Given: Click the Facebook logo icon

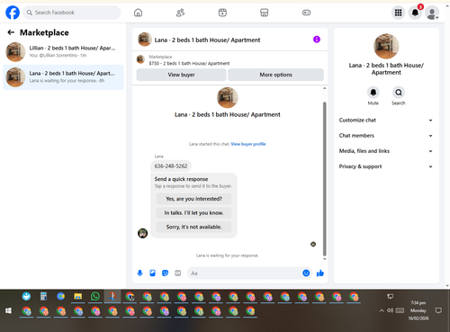Looking at the screenshot, I should click(x=13, y=13).
